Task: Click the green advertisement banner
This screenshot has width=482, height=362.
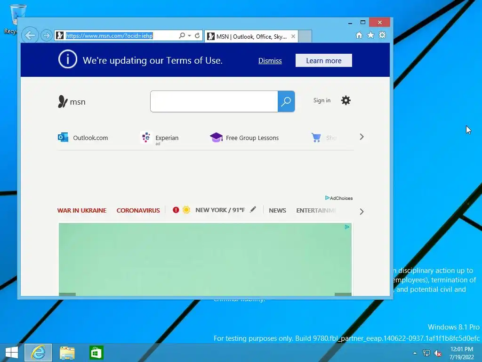Action: 205,259
